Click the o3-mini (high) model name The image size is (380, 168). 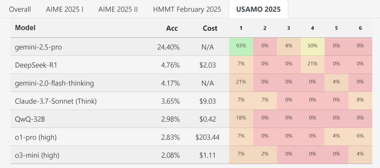tap(37, 155)
